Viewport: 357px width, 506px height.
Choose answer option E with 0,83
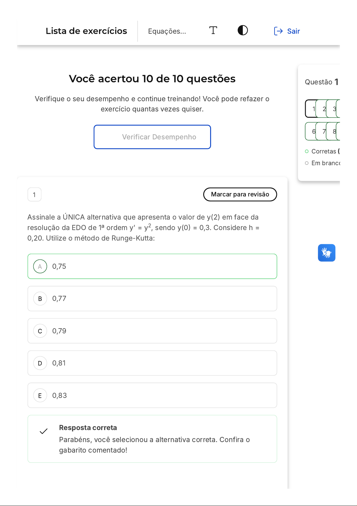(152, 395)
